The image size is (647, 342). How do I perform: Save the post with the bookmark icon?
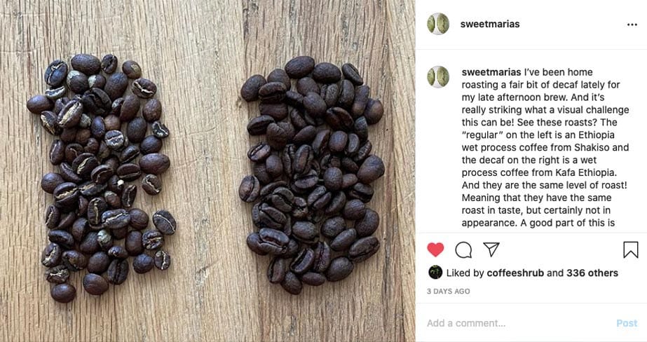tap(630, 249)
